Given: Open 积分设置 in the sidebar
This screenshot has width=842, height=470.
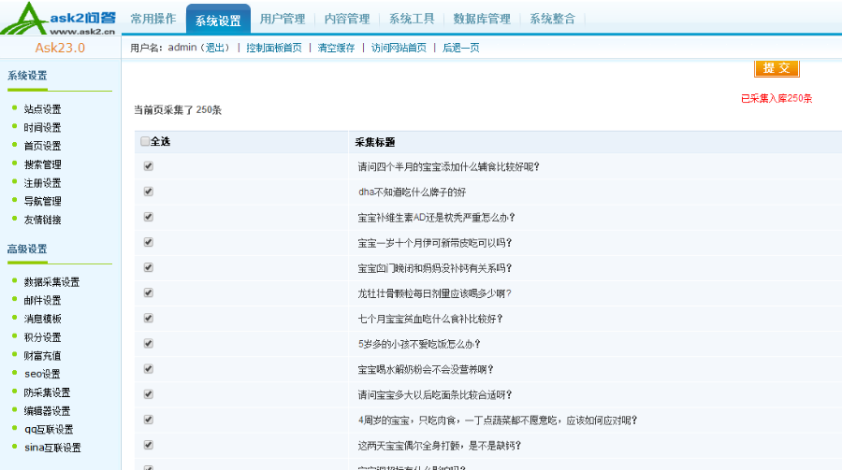Looking at the screenshot, I should tap(42, 337).
